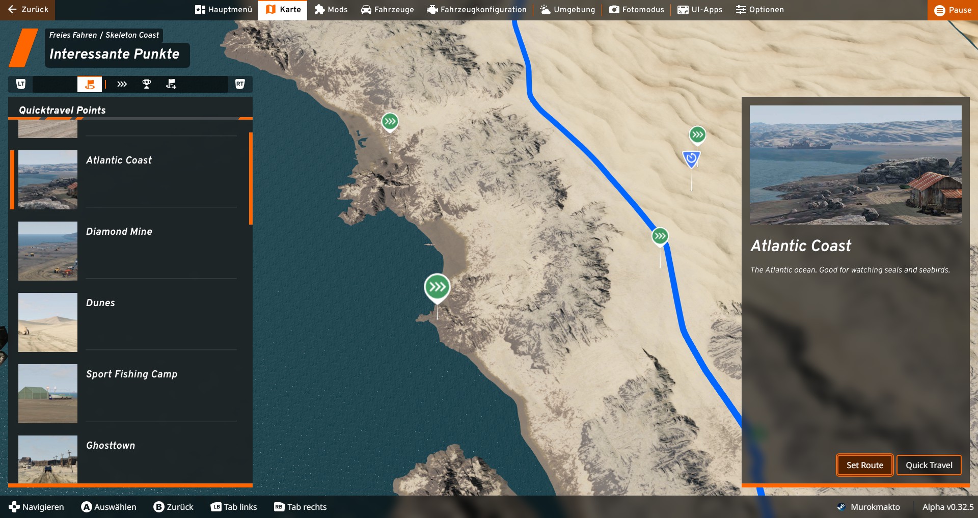Click the quicktravel marker on the blue road
Image resolution: width=978 pixels, height=518 pixels.
(x=660, y=237)
